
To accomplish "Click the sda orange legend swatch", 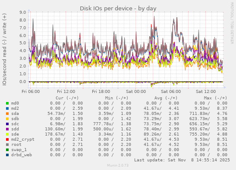I will tap(7, 114).
